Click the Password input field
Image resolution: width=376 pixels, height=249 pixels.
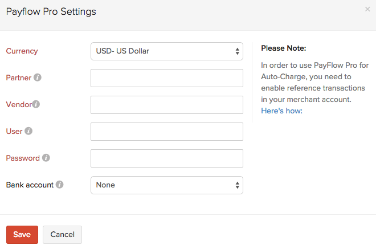point(166,158)
